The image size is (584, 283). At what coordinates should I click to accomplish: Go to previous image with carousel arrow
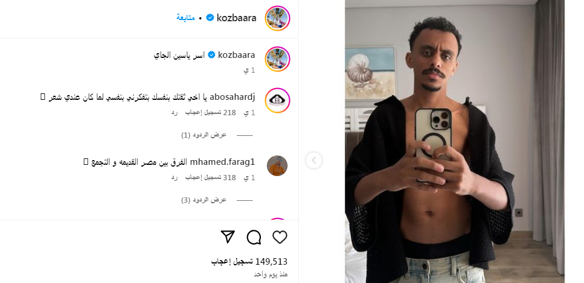[314, 160]
